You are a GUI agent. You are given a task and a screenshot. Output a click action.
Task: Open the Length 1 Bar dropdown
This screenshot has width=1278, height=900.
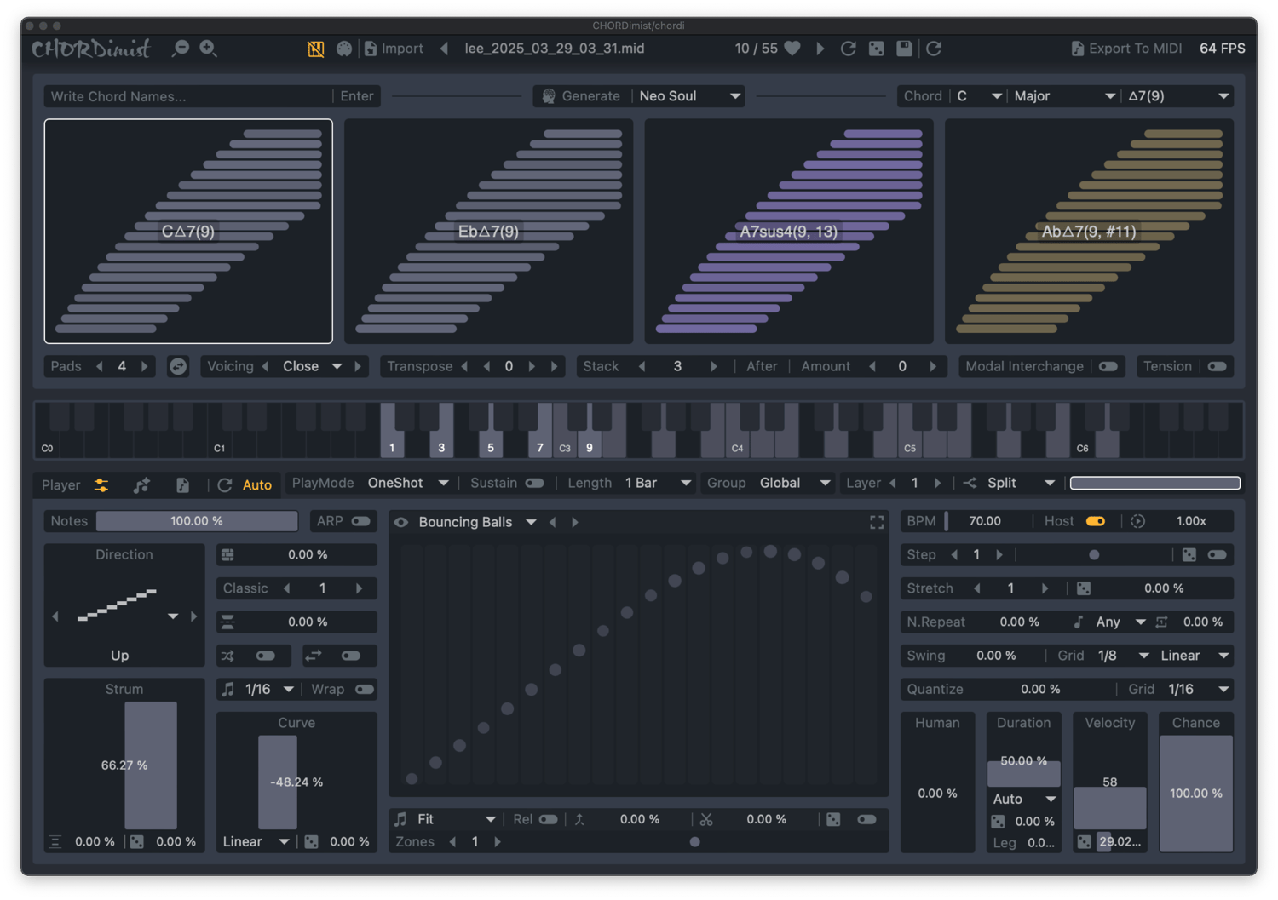[658, 483]
